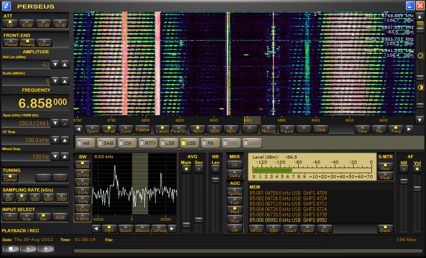This screenshot has height=258, width=426.
Task: Set attenuator to 10 dB
Action: click(27, 24)
